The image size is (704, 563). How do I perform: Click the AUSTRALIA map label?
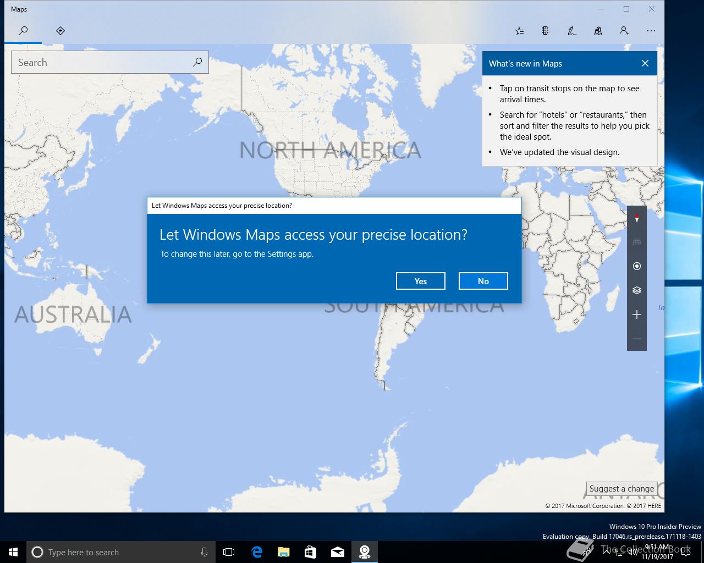(73, 314)
